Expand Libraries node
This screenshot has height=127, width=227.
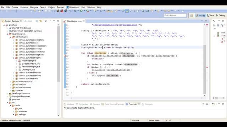pyautogui.click(x=10, y=91)
